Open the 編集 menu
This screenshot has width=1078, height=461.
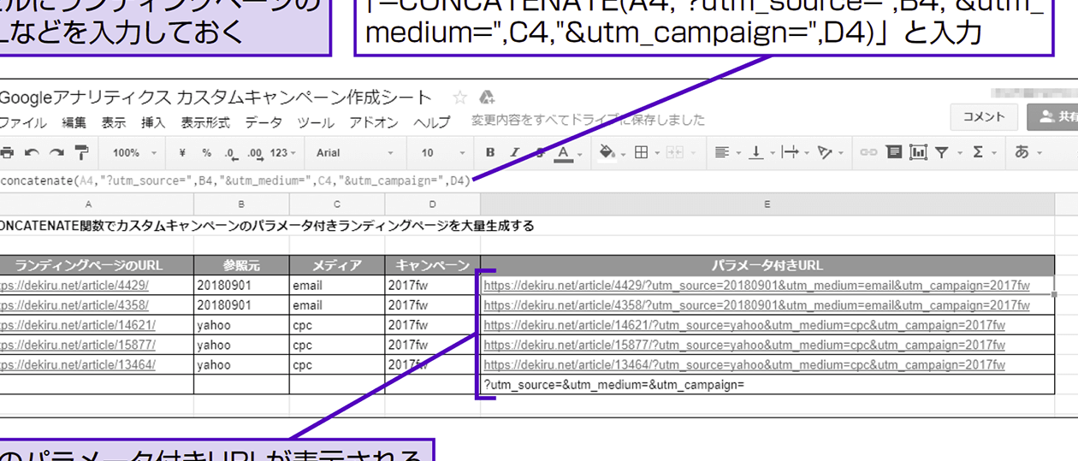[74, 122]
